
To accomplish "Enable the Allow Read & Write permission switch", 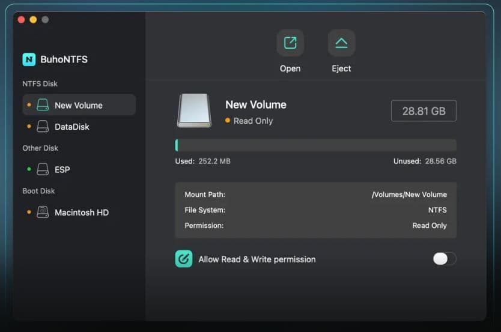I will [445, 259].
